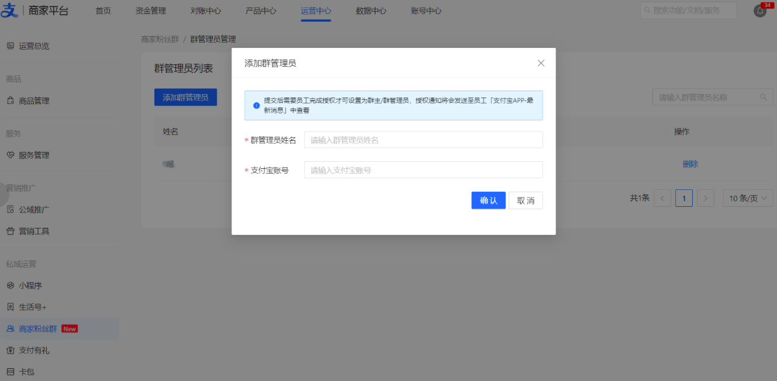Click the 取消 button

pos(525,200)
